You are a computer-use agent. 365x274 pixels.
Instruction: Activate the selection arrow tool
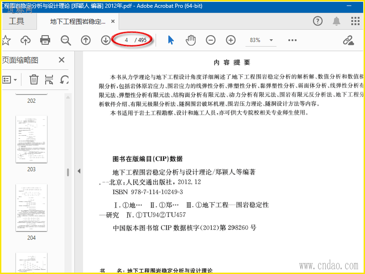[x=171, y=40]
